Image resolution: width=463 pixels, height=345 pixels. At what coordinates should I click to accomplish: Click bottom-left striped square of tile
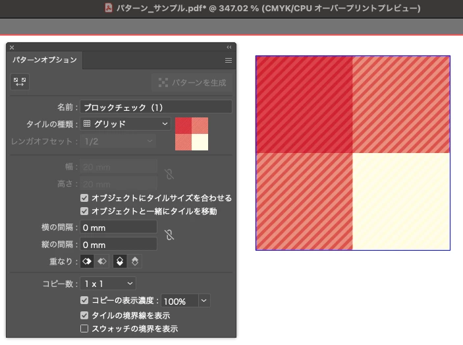click(x=304, y=201)
